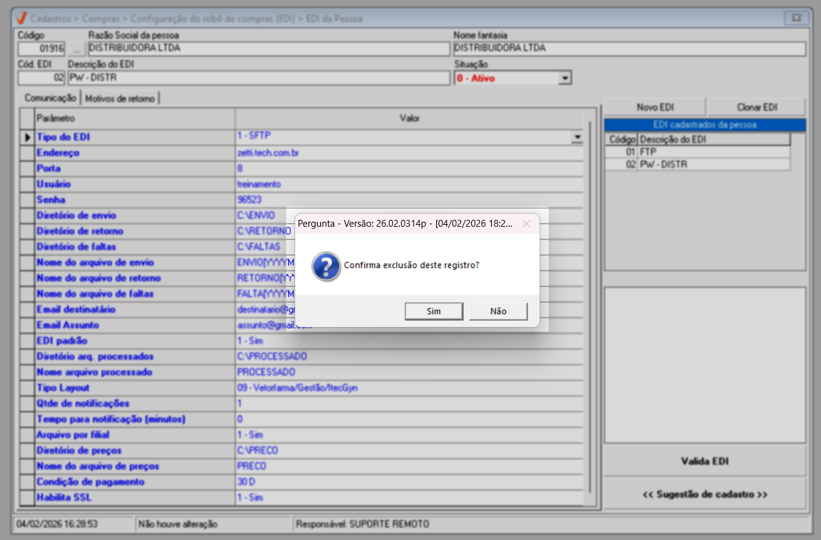Open the person lookup ellipsis button
The image size is (821, 540).
(x=76, y=49)
